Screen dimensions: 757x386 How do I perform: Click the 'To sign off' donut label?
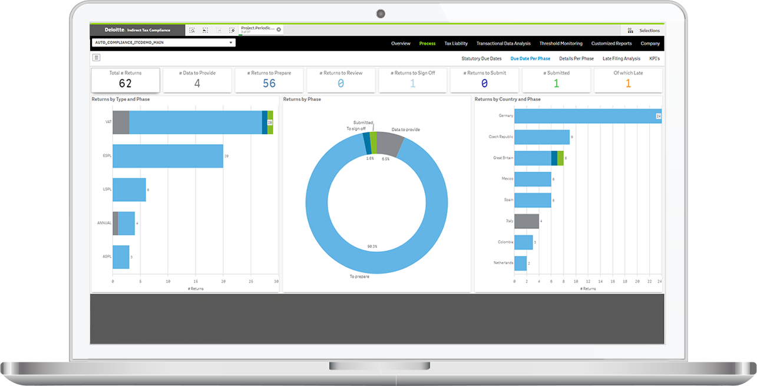(356, 128)
